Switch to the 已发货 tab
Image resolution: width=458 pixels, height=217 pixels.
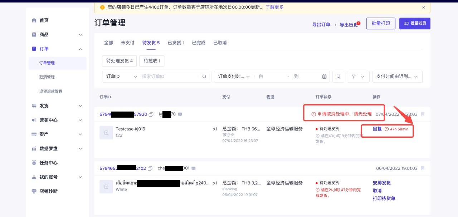176,43
